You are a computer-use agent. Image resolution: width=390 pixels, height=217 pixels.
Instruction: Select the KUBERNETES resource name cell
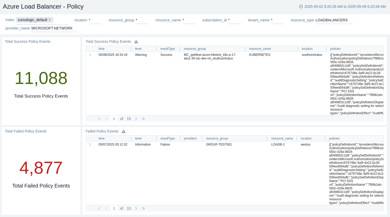[x=260, y=55]
